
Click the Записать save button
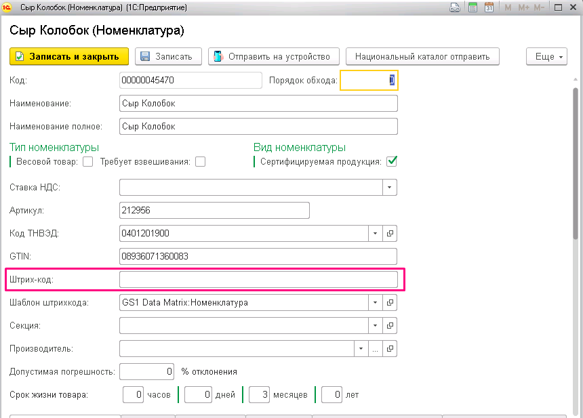pos(168,56)
